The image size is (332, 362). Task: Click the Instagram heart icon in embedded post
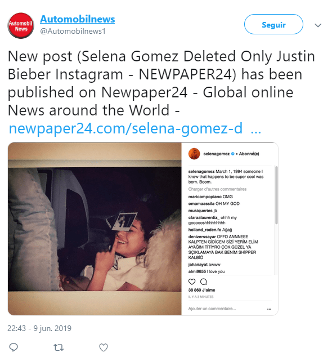click(x=192, y=281)
